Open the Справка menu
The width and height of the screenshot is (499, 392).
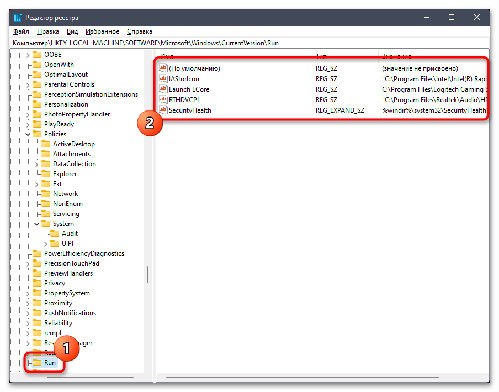pyautogui.click(x=140, y=31)
